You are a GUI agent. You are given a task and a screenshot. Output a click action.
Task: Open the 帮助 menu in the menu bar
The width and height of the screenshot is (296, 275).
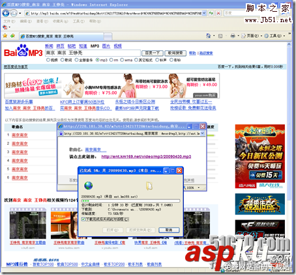pos(95,22)
